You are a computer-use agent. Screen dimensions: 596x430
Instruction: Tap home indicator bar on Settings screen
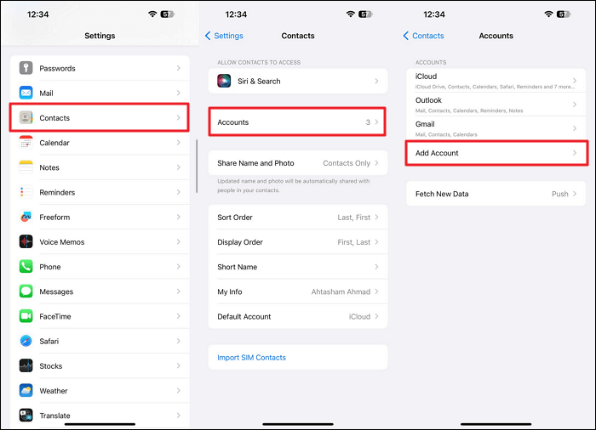tap(100, 424)
